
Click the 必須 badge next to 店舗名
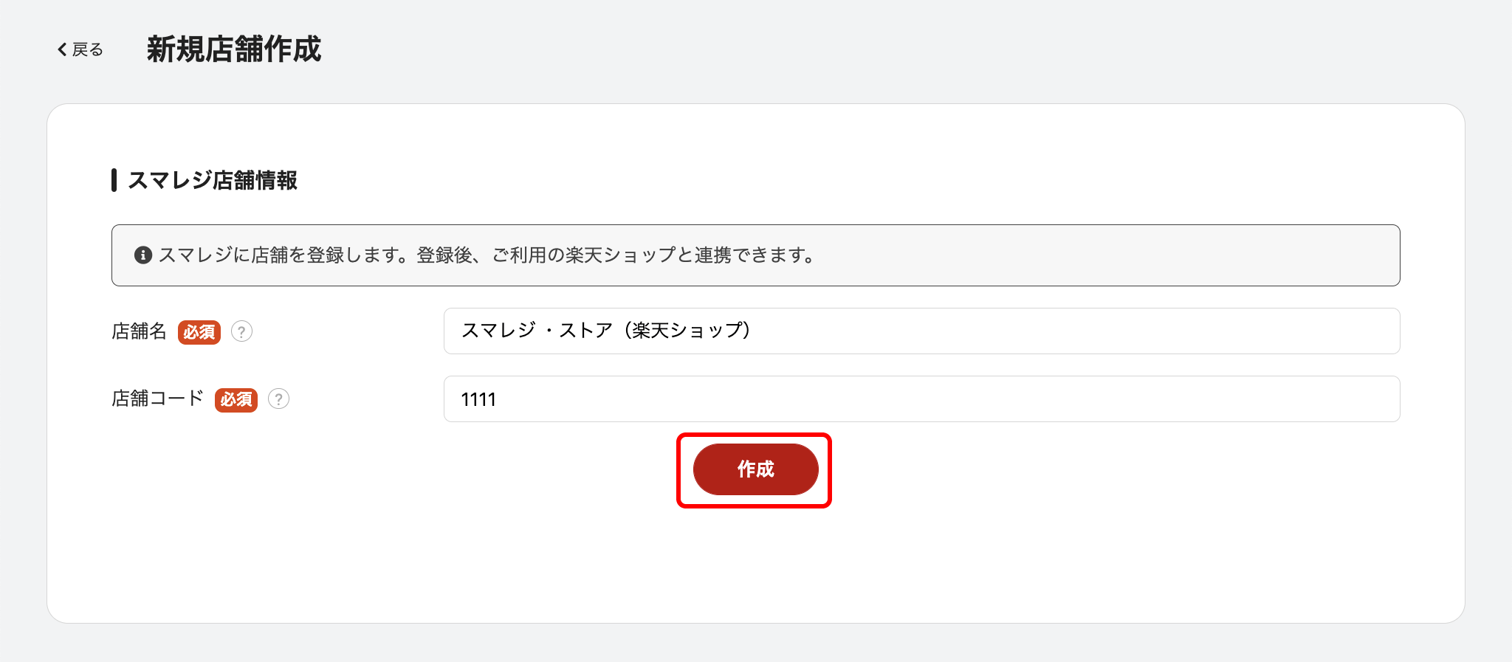pyautogui.click(x=199, y=332)
